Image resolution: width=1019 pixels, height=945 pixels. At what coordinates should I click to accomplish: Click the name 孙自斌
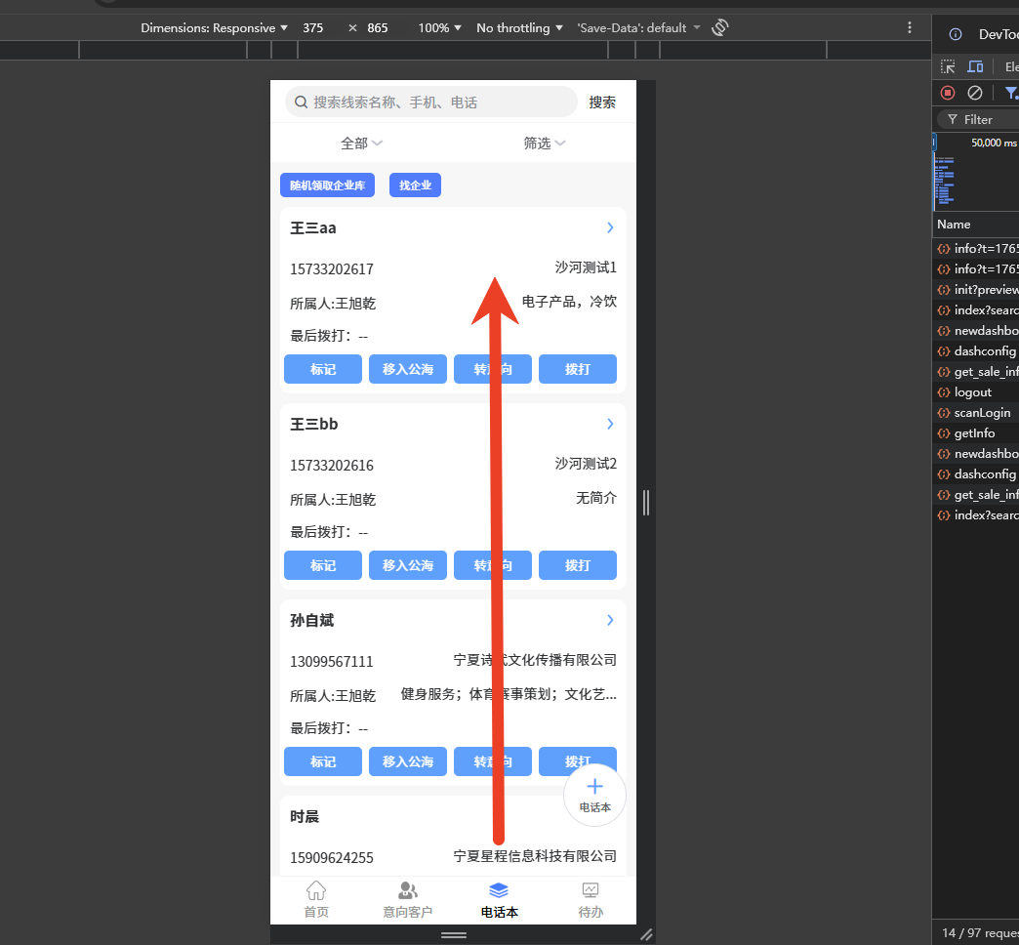click(312, 620)
